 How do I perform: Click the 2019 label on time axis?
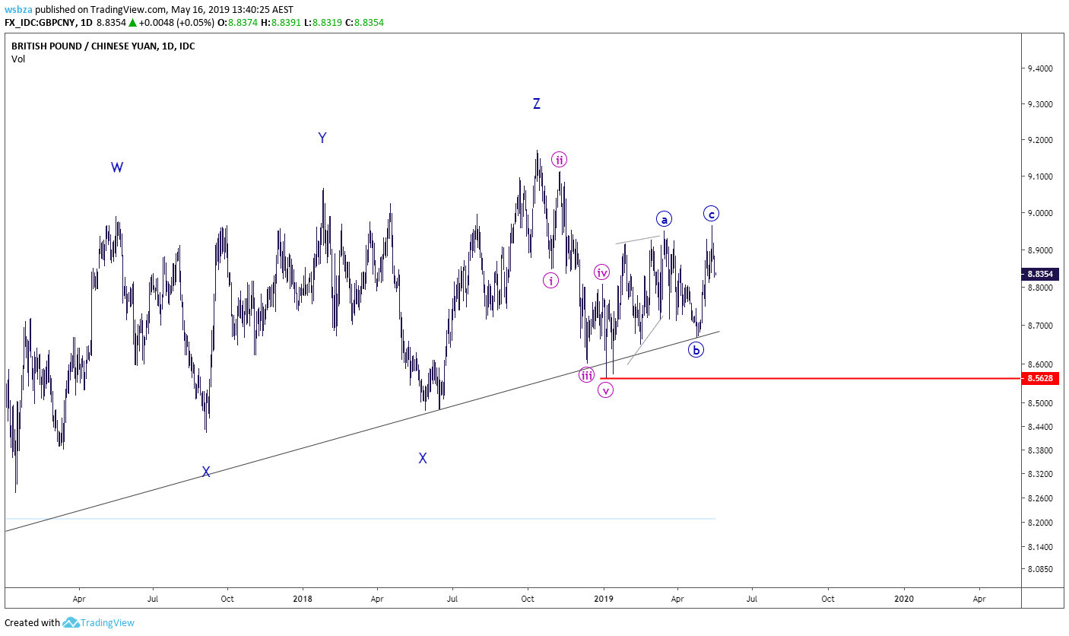[x=604, y=599]
